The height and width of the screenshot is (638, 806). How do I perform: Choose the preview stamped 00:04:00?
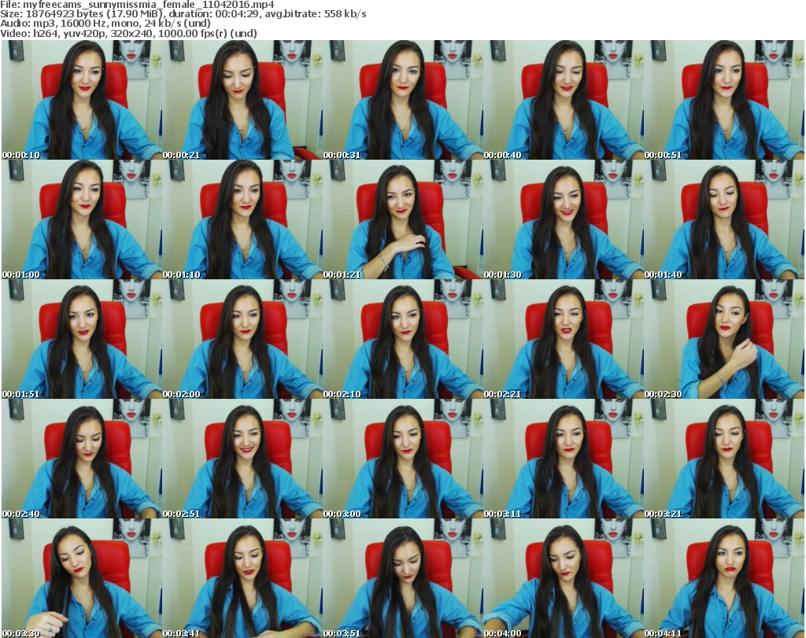tap(564, 578)
